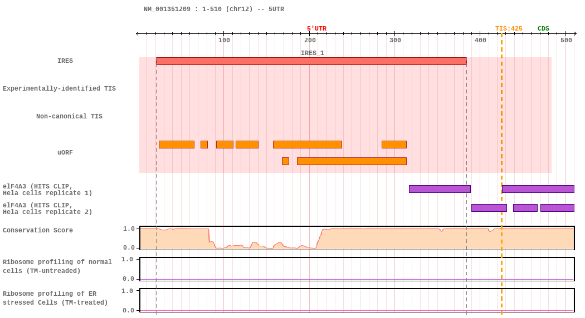585x318 pixels.
Task: Select the TIS:425 marker label
Action: coord(509,29)
